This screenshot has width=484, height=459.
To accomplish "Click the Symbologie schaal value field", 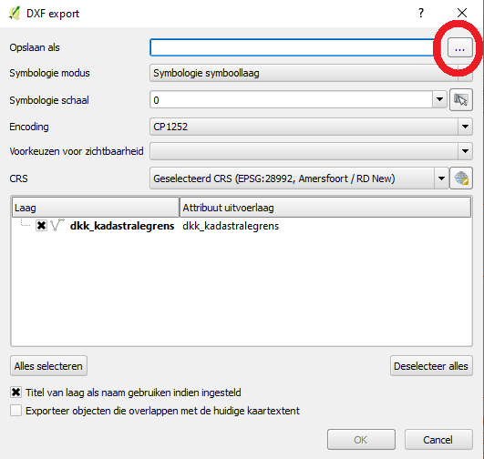I will click(292, 99).
